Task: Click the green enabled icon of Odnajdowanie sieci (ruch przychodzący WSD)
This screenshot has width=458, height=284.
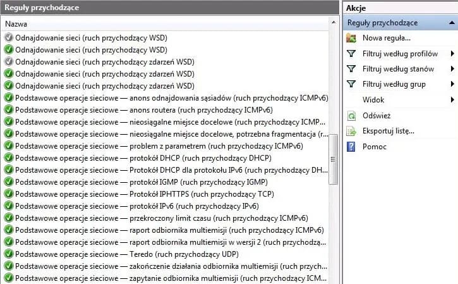Action: point(9,49)
